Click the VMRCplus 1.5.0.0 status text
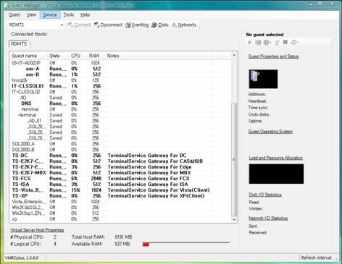 click(22, 257)
